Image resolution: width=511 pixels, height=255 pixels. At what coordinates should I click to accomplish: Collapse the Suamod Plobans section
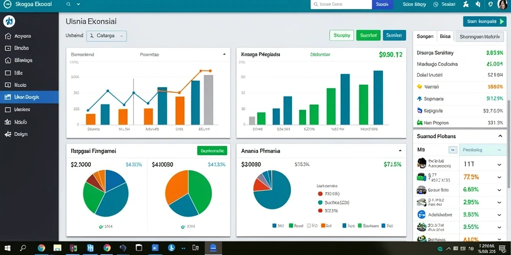[x=500, y=136]
